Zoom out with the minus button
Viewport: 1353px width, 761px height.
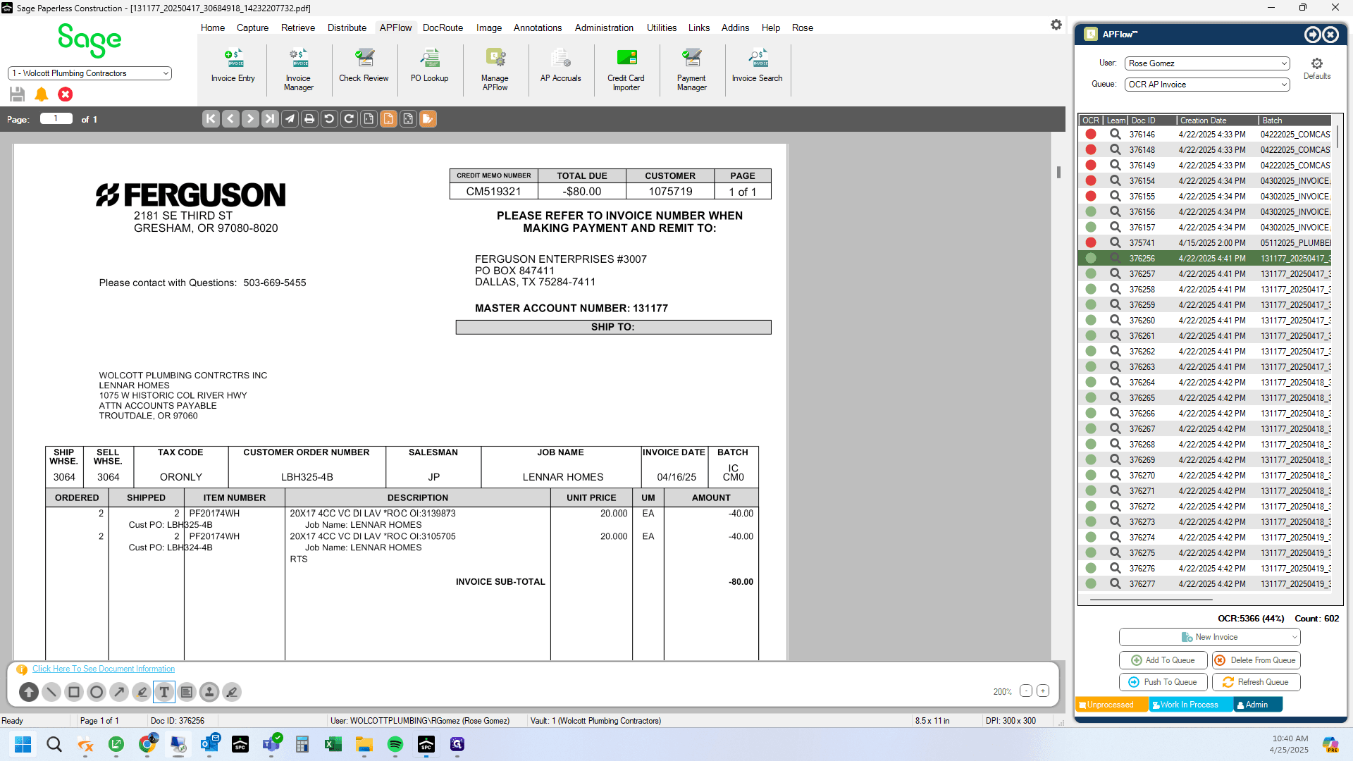pos(1026,691)
